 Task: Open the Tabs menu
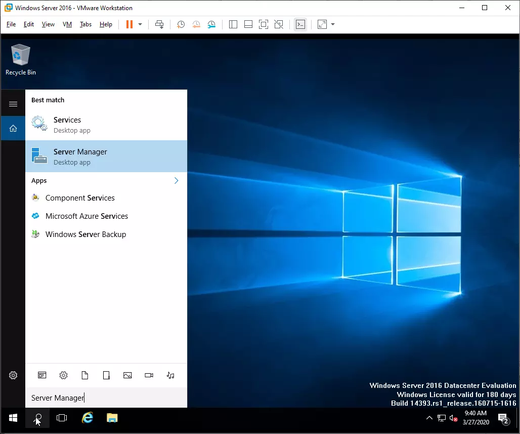85,24
